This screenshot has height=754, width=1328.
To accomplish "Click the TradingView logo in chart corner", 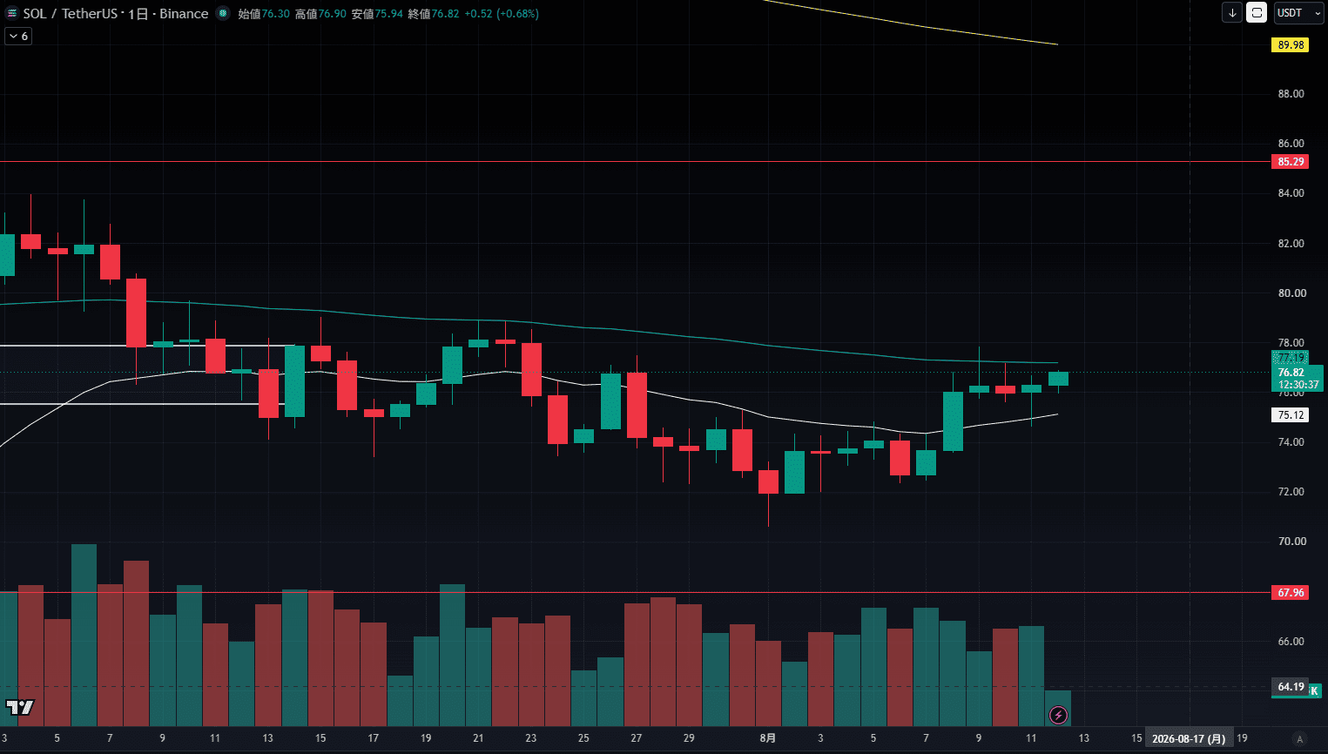I will pyautogui.click(x=19, y=707).
